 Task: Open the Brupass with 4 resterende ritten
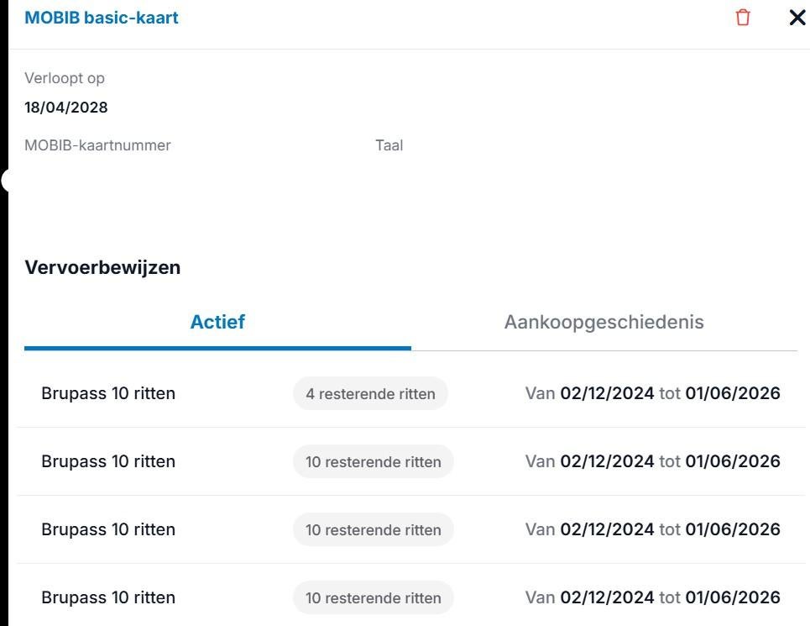click(x=107, y=392)
